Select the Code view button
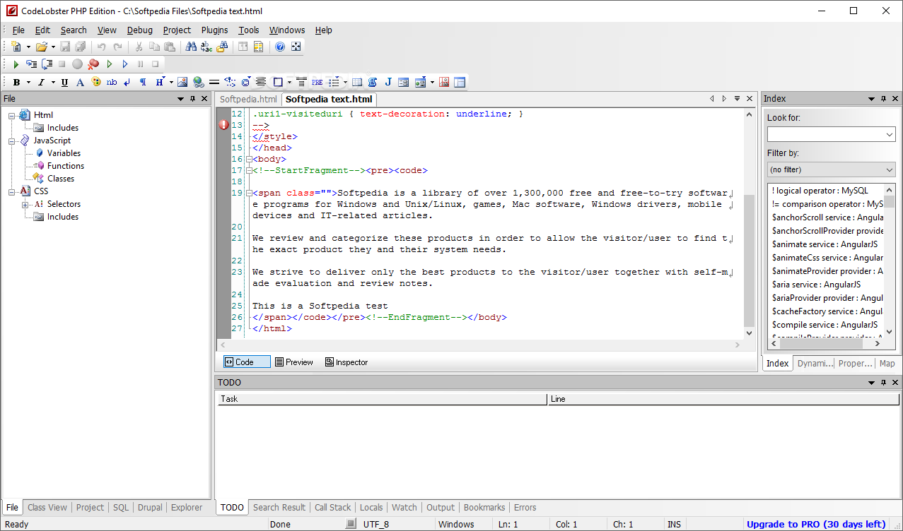Image resolution: width=903 pixels, height=531 pixels. pos(247,362)
